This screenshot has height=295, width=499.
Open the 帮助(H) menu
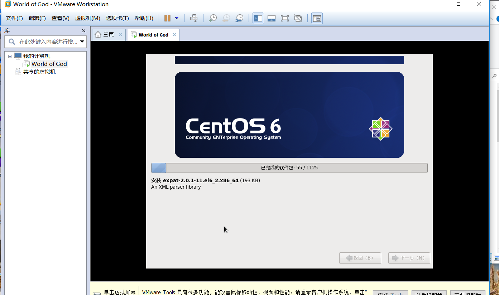(144, 18)
